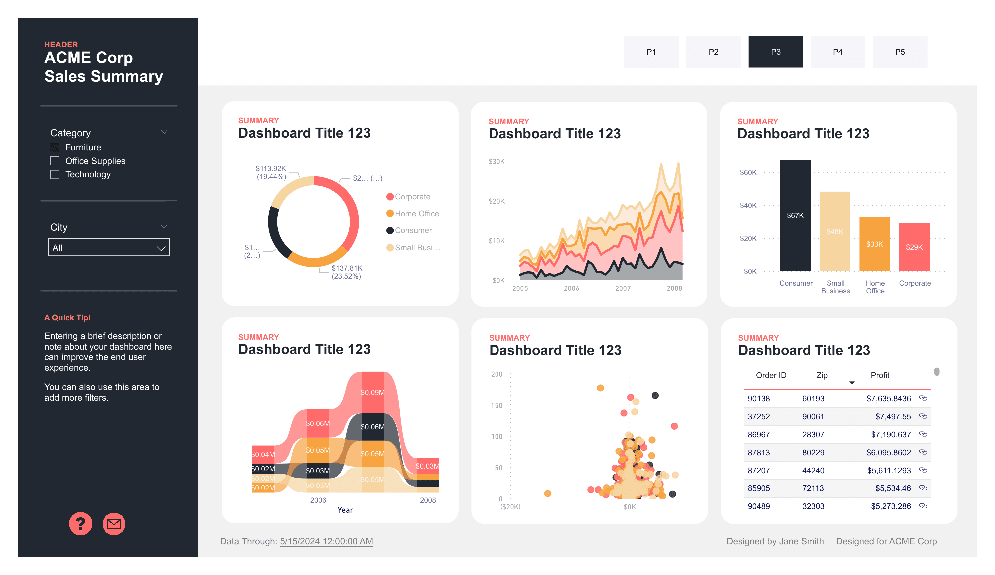Image resolution: width=995 pixels, height=575 pixels.
Task: Click order ID cell 90489
Action: (759, 506)
